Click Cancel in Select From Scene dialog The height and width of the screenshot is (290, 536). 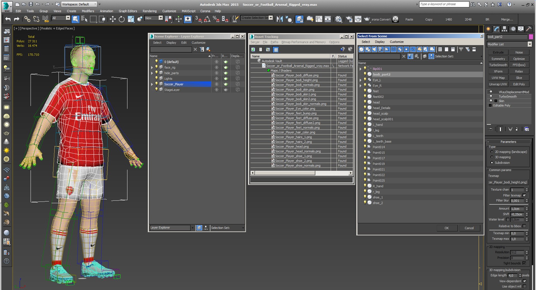pos(469,228)
